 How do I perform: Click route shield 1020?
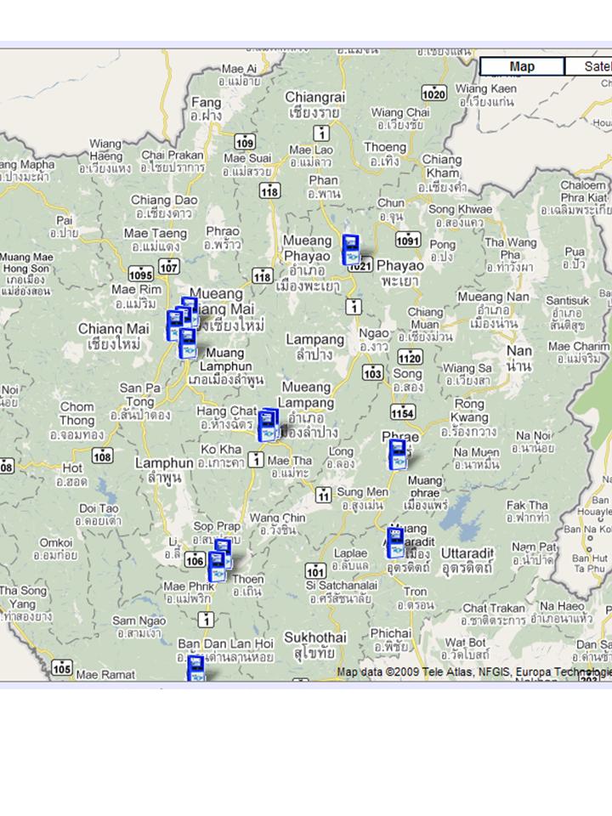tap(433, 93)
